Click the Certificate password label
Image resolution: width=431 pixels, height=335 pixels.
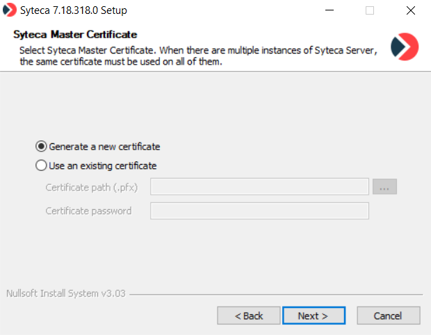(88, 211)
